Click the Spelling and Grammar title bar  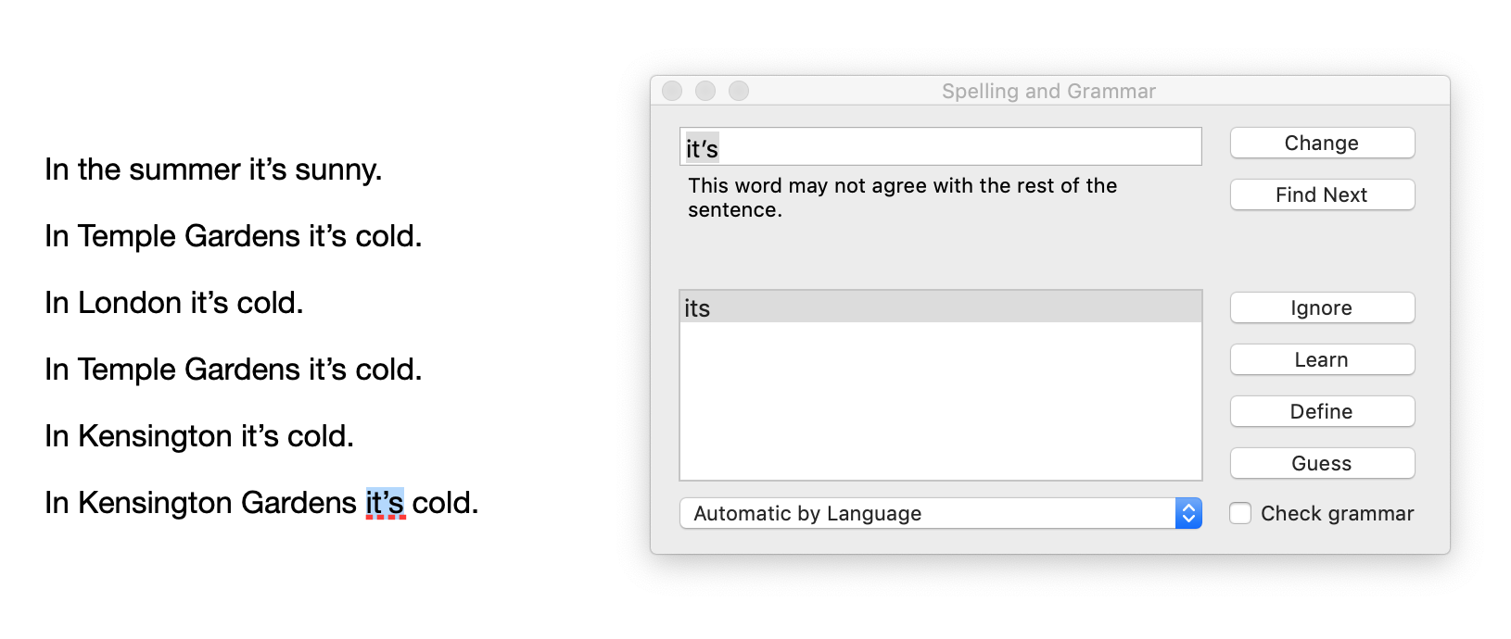[x=1048, y=91]
